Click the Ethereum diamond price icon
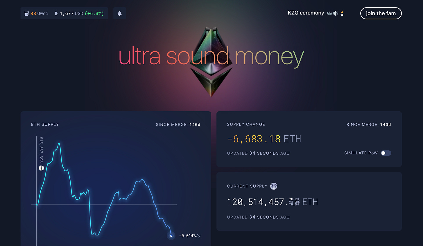Viewport: 423px width, 246px height. (56, 13)
